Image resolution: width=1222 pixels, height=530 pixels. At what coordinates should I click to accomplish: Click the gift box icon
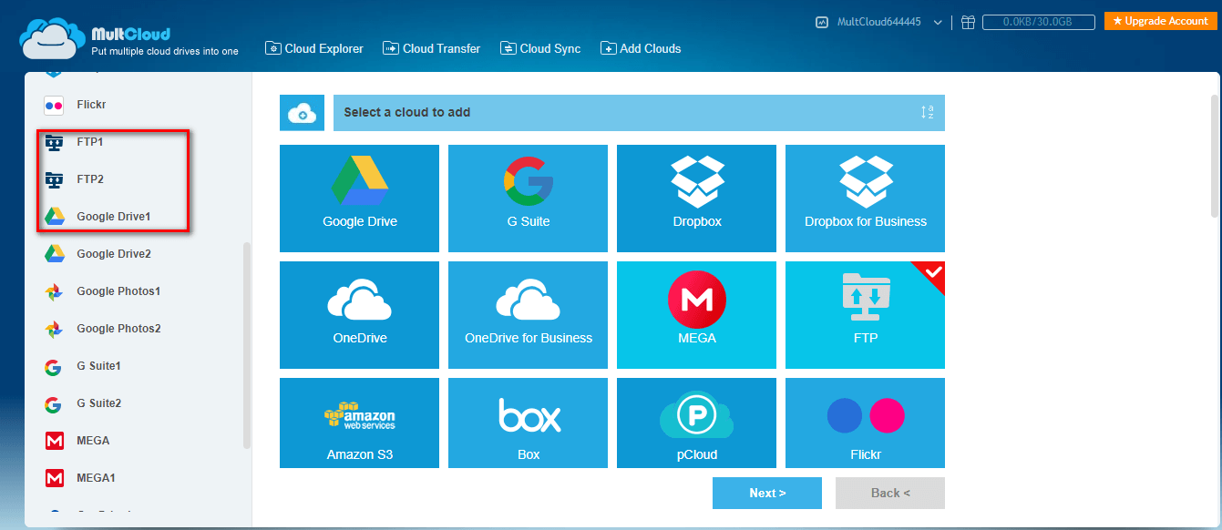[x=968, y=22]
